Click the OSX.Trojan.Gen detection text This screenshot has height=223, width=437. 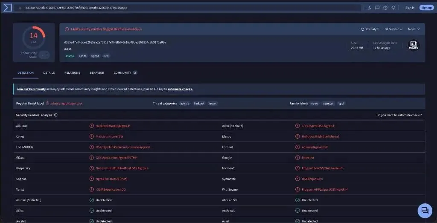(312, 179)
